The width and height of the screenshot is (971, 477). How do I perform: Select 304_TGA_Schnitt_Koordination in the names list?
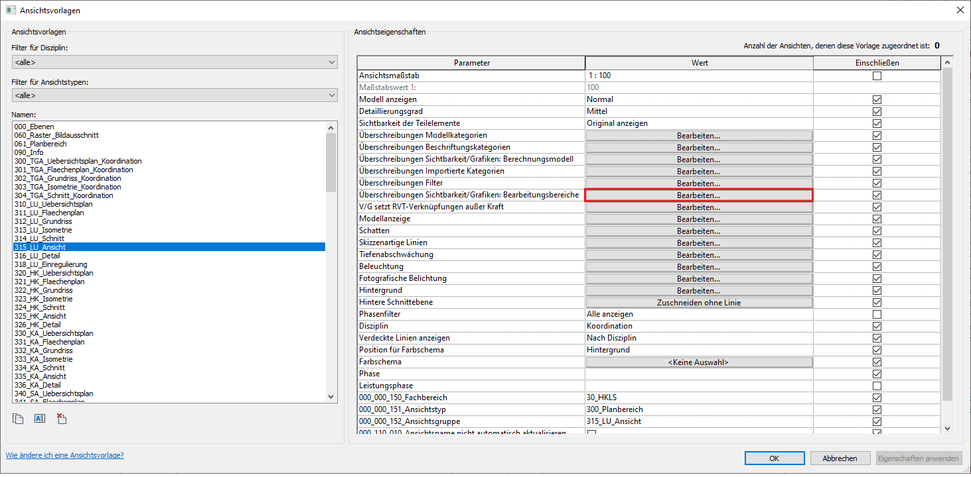pyautogui.click(x=64, y=195)
